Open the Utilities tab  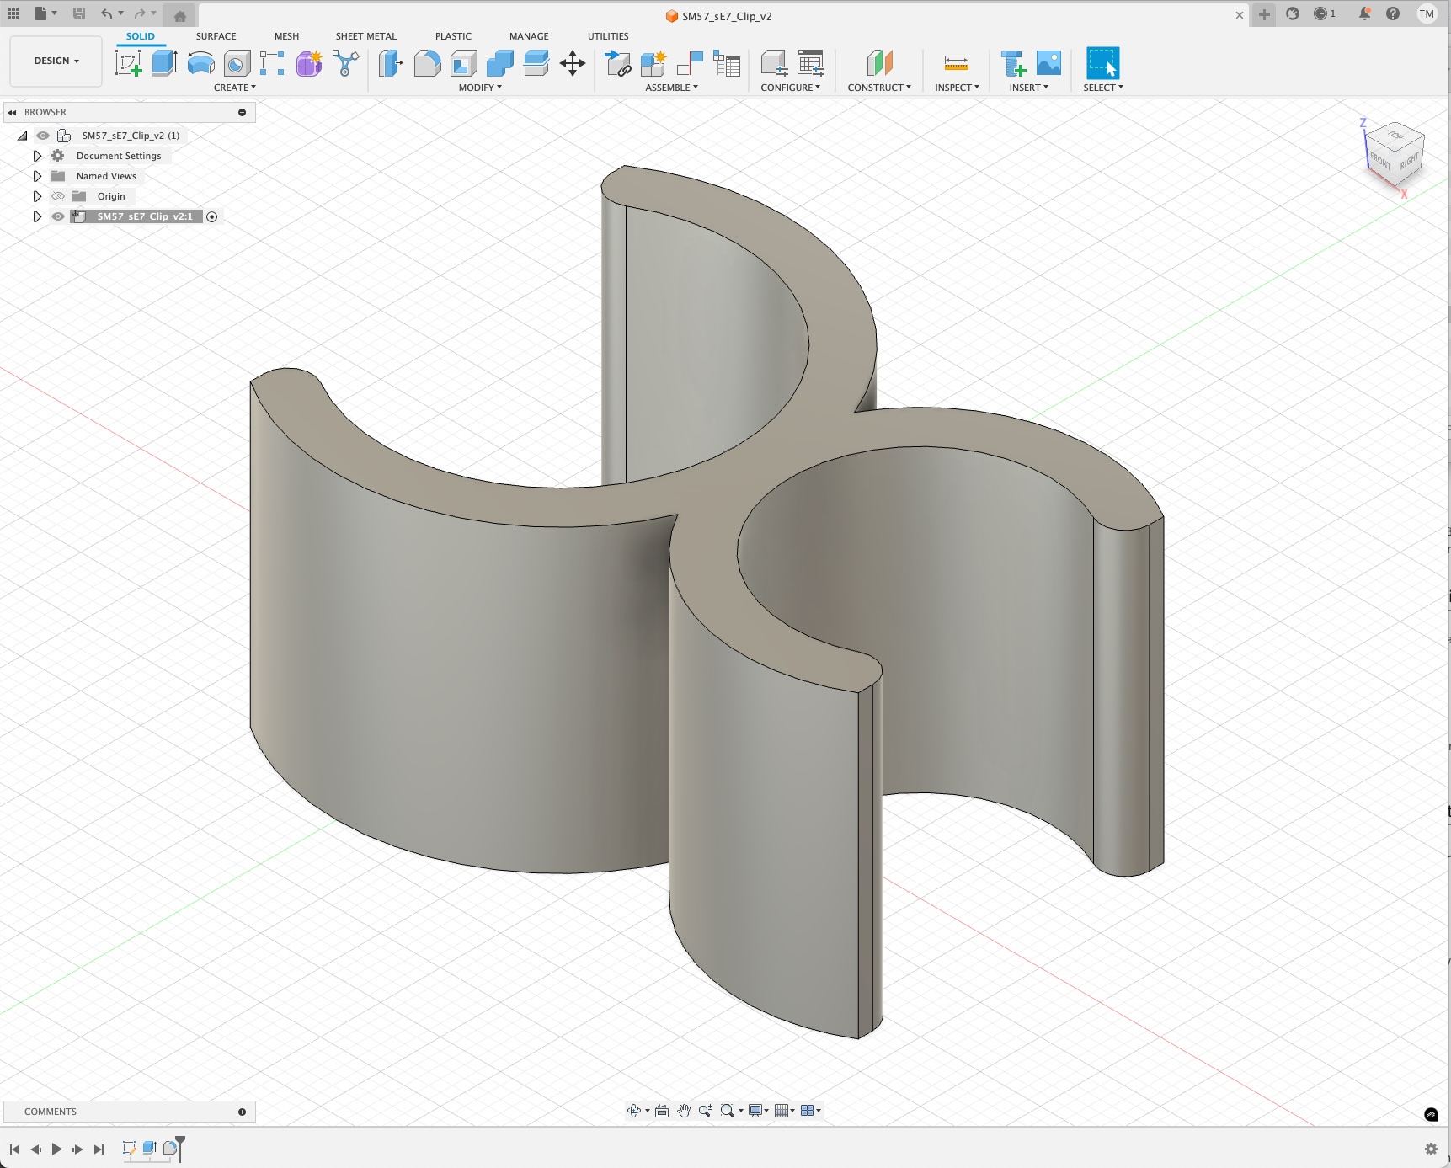[x=607, y=36]
